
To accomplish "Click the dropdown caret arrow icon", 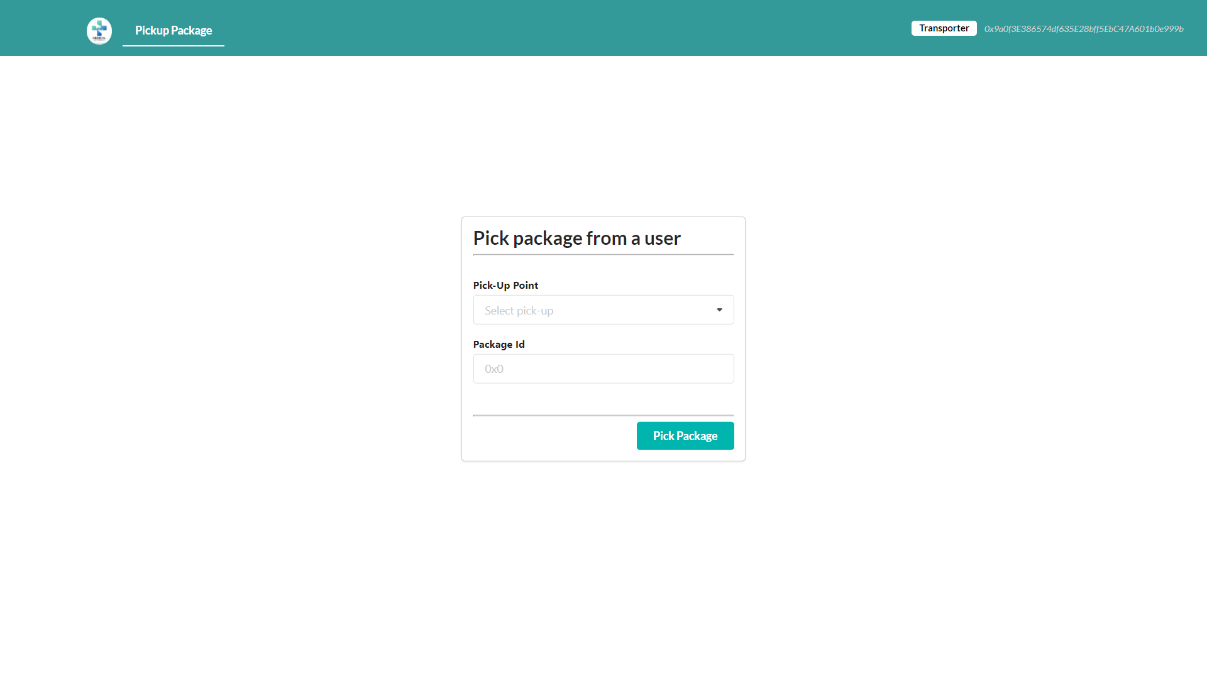I will [x=719, y=310].
